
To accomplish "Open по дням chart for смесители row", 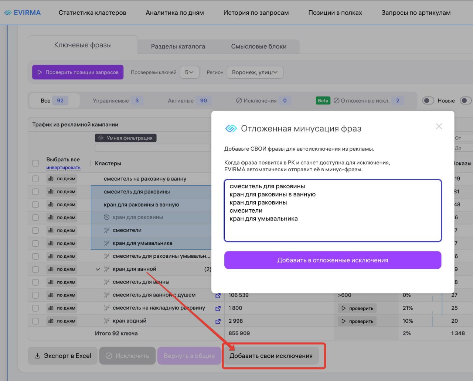I will tap(62, 230).
